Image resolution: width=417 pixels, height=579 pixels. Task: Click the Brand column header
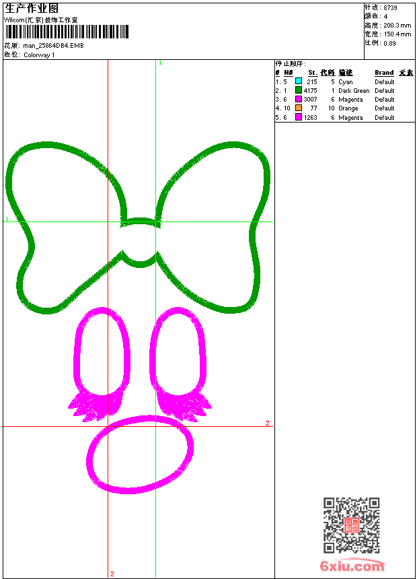384,73
